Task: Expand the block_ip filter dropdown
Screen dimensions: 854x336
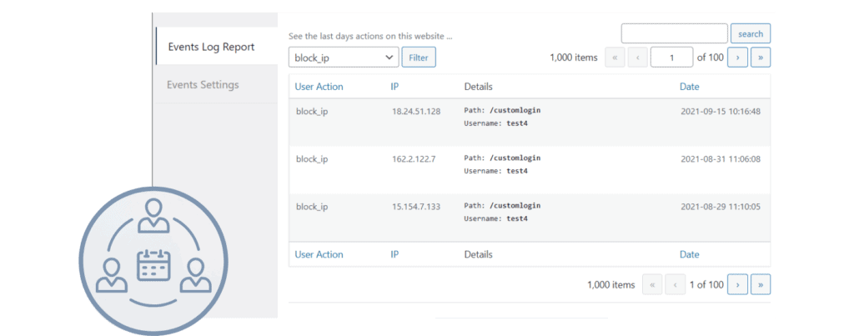Action: pyautogui.click(x=343, y=58)
